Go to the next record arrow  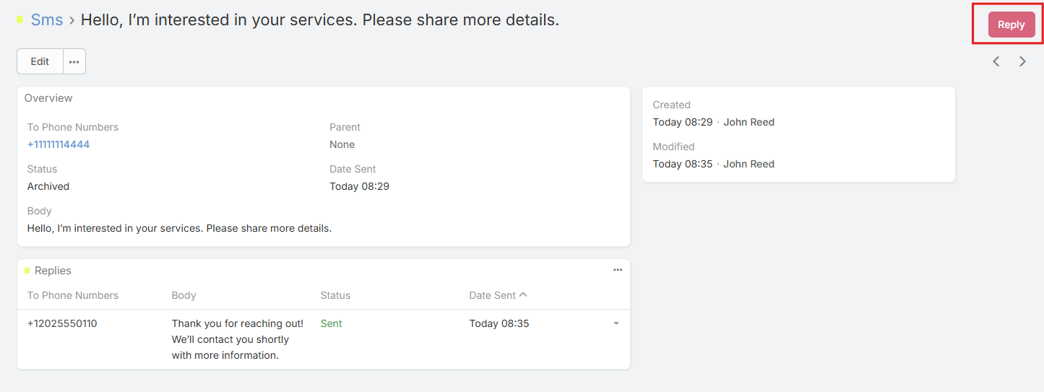point(1022,61)
